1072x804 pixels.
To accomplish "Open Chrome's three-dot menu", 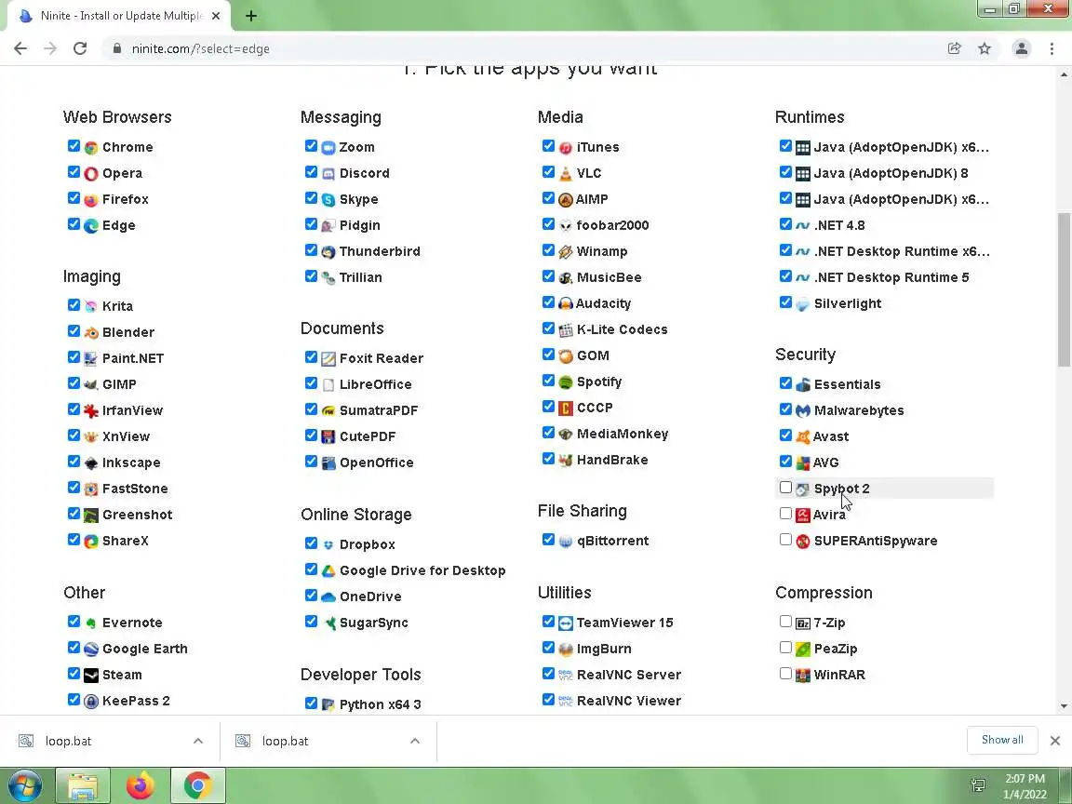I will (x=1052, y=48).
